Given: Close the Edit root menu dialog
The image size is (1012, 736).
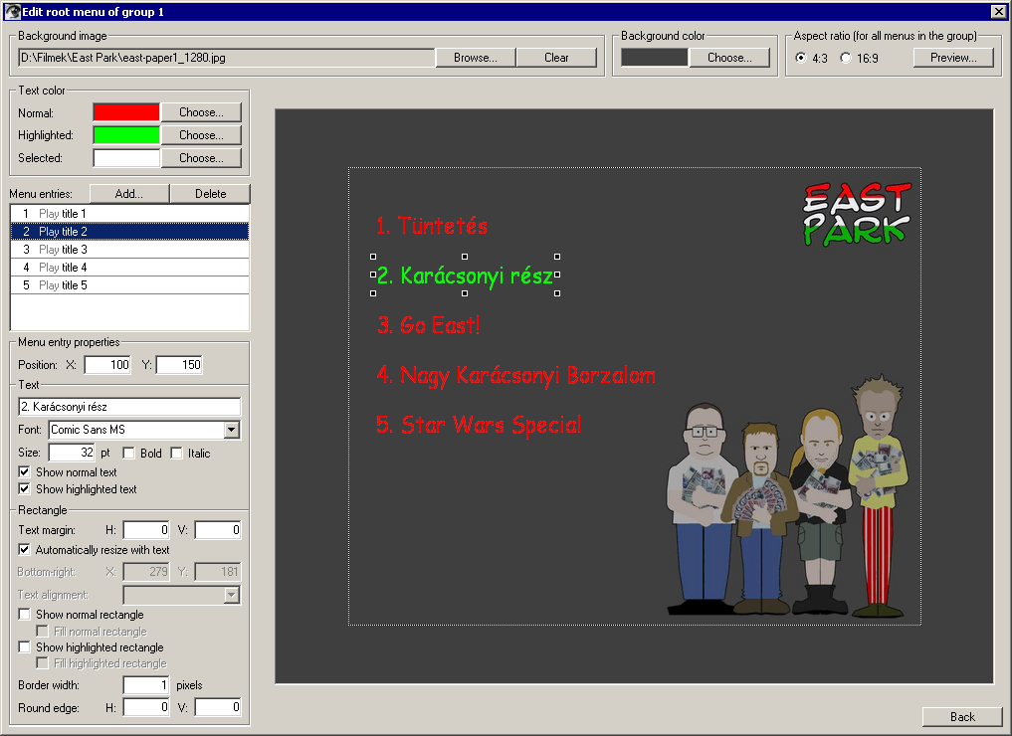Looking at the screenshot, I should [998, 11].
